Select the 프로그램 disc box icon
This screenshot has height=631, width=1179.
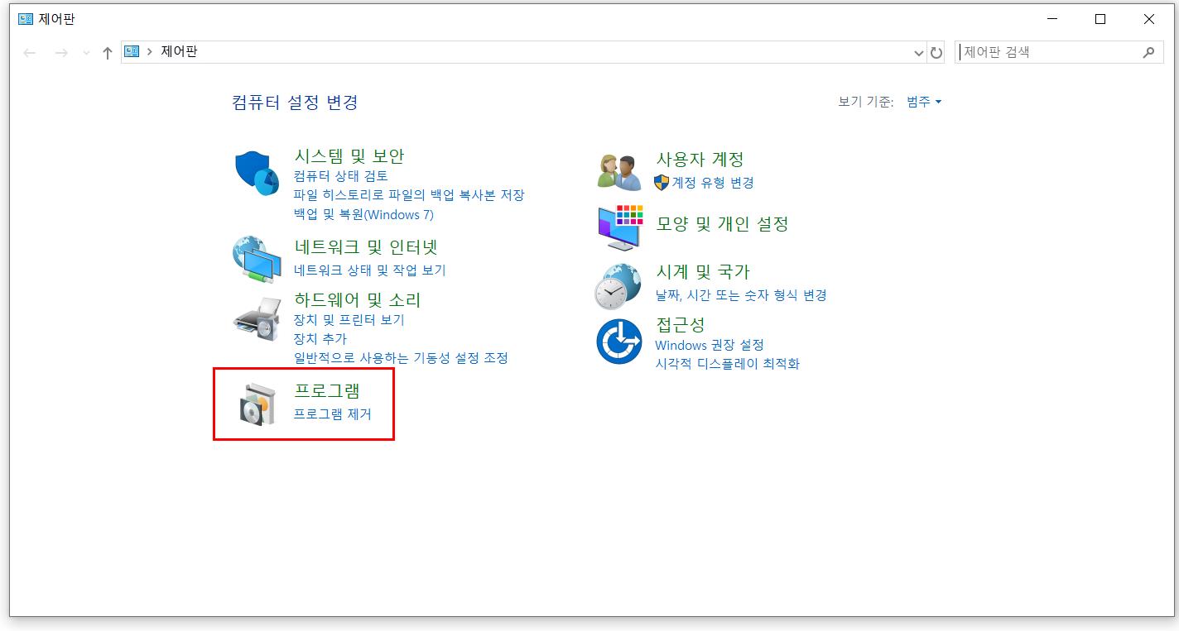[257, 405]
